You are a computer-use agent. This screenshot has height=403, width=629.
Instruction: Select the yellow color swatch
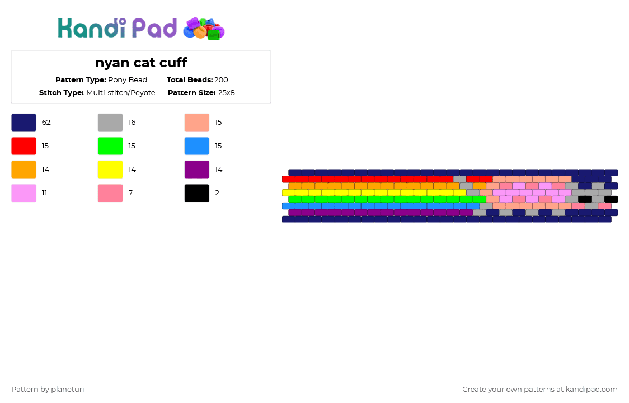pos(110,170)
